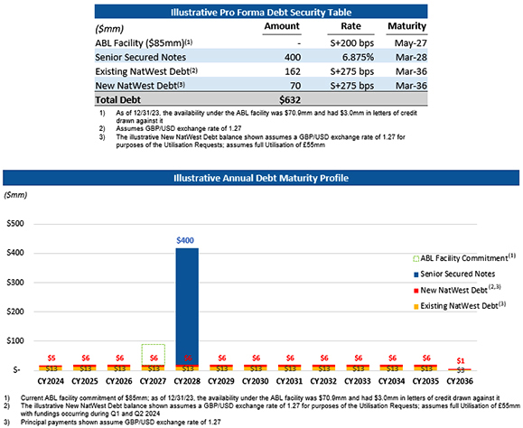Select the Rate column header
Screen dimensions: 523x428
[x=350, y=26]
